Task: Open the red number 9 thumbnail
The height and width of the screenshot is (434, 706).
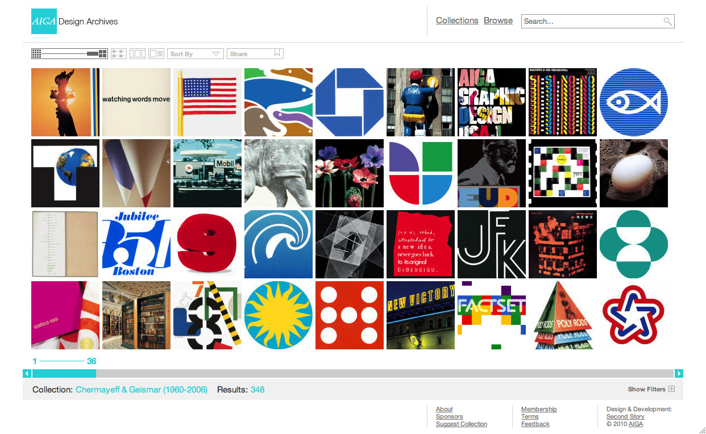Action: (207, 244)
